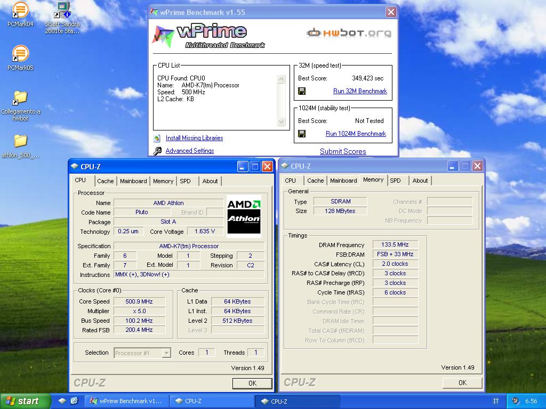Run the 32M Benchmark

point(360,91)
